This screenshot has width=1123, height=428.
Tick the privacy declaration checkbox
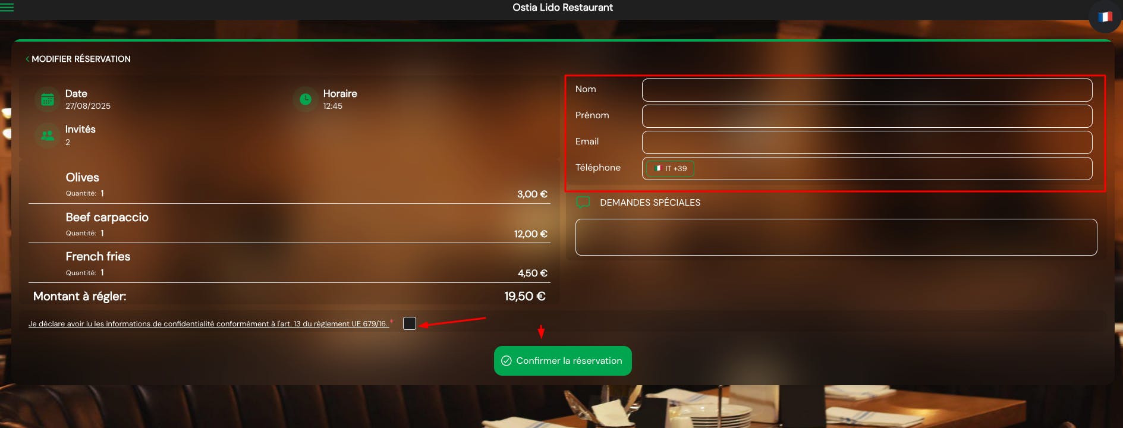click(x=410, y=323)
